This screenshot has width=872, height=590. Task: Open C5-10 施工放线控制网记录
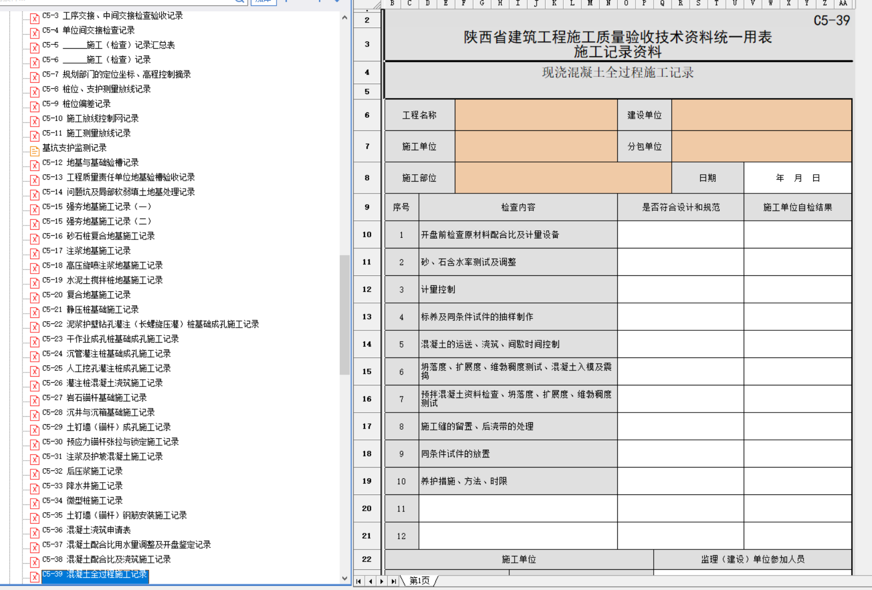90,119
